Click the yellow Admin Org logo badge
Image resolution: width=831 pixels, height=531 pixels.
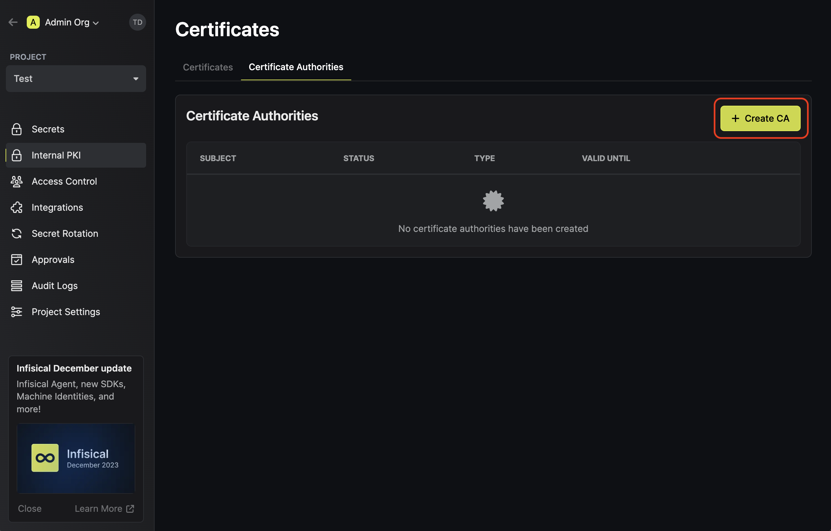(33, 23)
